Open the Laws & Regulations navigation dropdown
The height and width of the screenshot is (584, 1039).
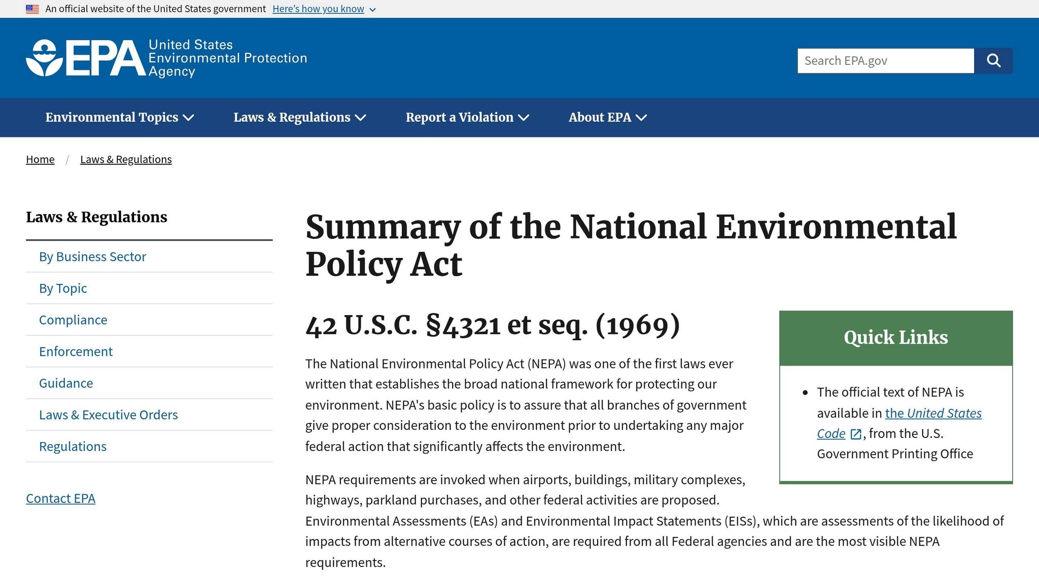[300, 118]
